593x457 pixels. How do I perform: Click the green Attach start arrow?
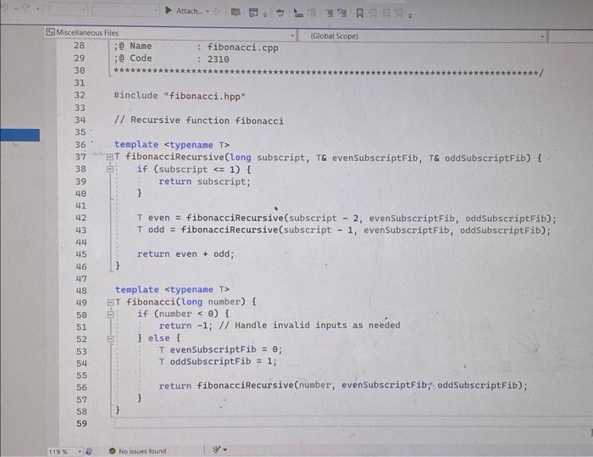click(x=169, y=10)
